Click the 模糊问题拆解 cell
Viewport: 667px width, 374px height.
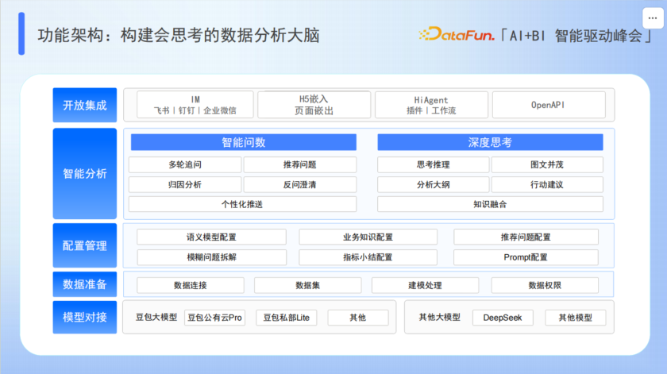click(x=211, y=257)
